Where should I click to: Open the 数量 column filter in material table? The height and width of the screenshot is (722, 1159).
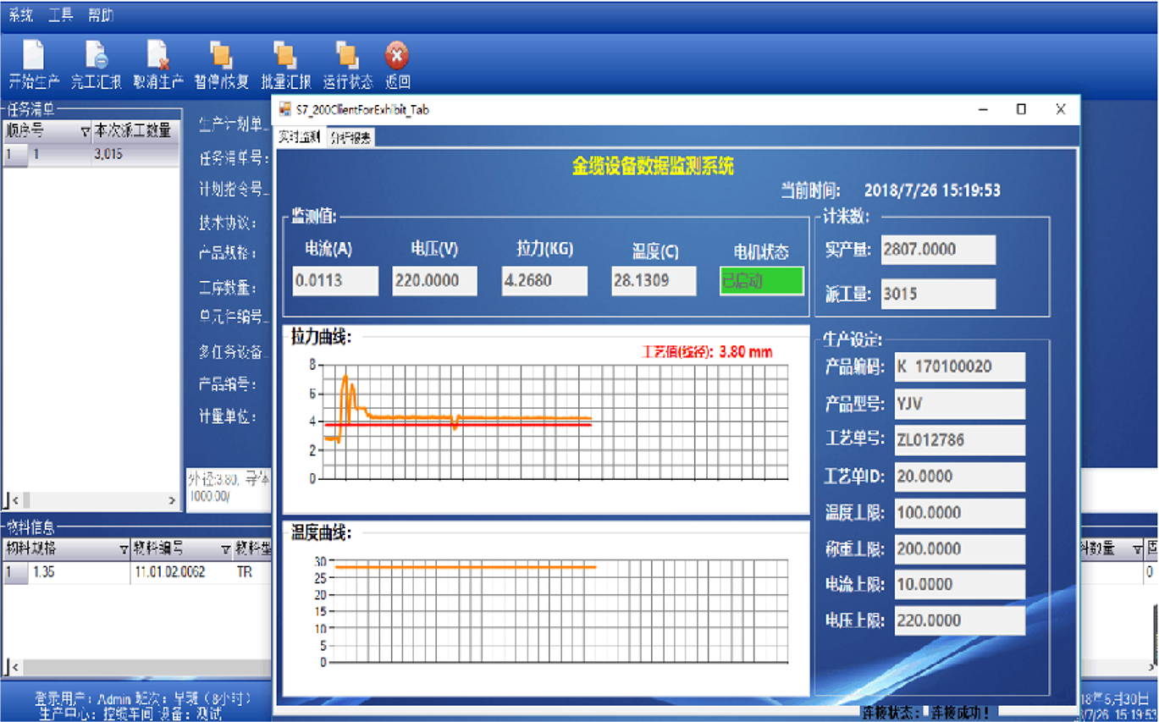coord(1138,549)
